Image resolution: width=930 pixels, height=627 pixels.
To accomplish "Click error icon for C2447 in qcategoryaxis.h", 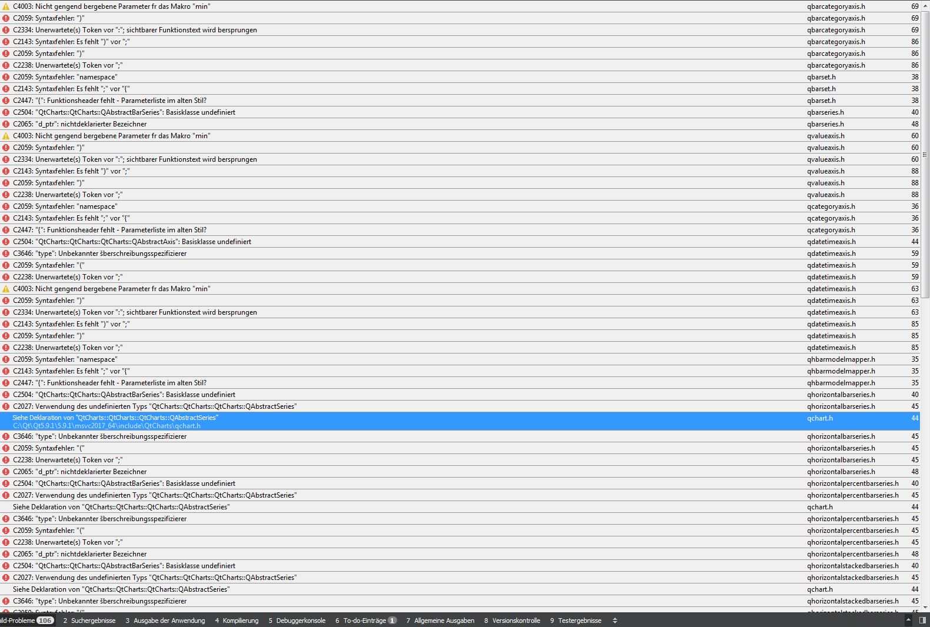I will tap(6, 230).
